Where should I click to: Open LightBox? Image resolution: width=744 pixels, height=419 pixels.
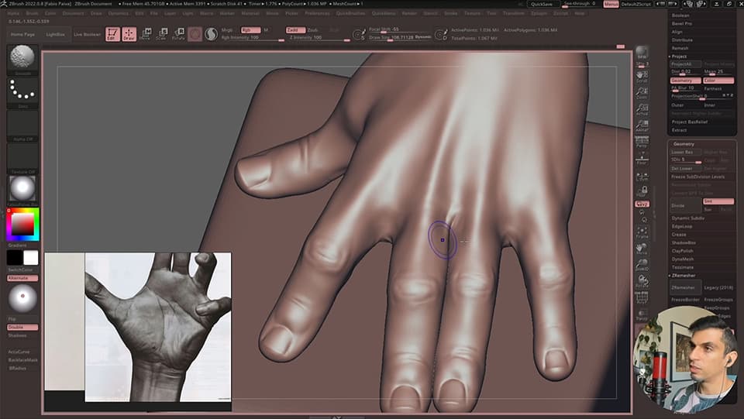pos(55,35)
